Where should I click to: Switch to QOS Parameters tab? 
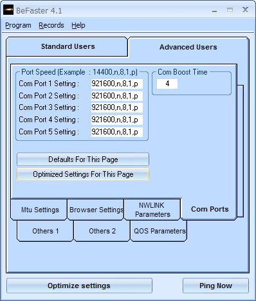pyautogui.click(x=159, y=231)
